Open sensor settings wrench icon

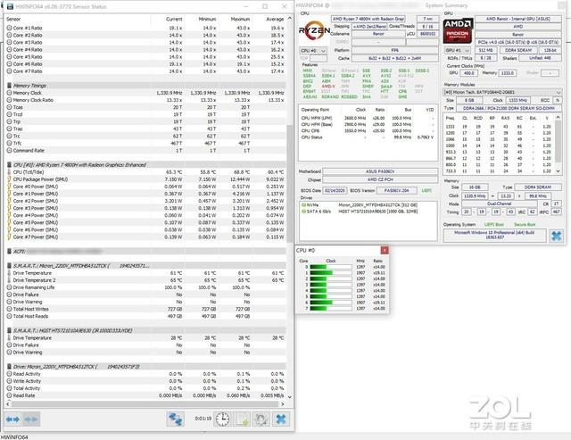point(261,419)
